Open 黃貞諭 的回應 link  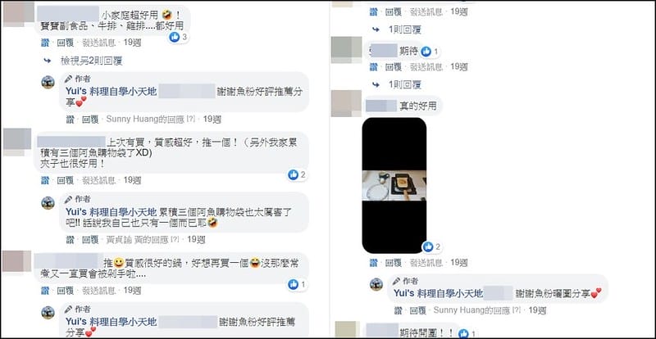(x=137, y=240)
